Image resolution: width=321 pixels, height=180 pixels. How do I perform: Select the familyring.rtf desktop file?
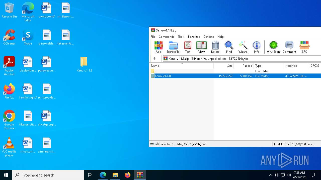(28, 91)
